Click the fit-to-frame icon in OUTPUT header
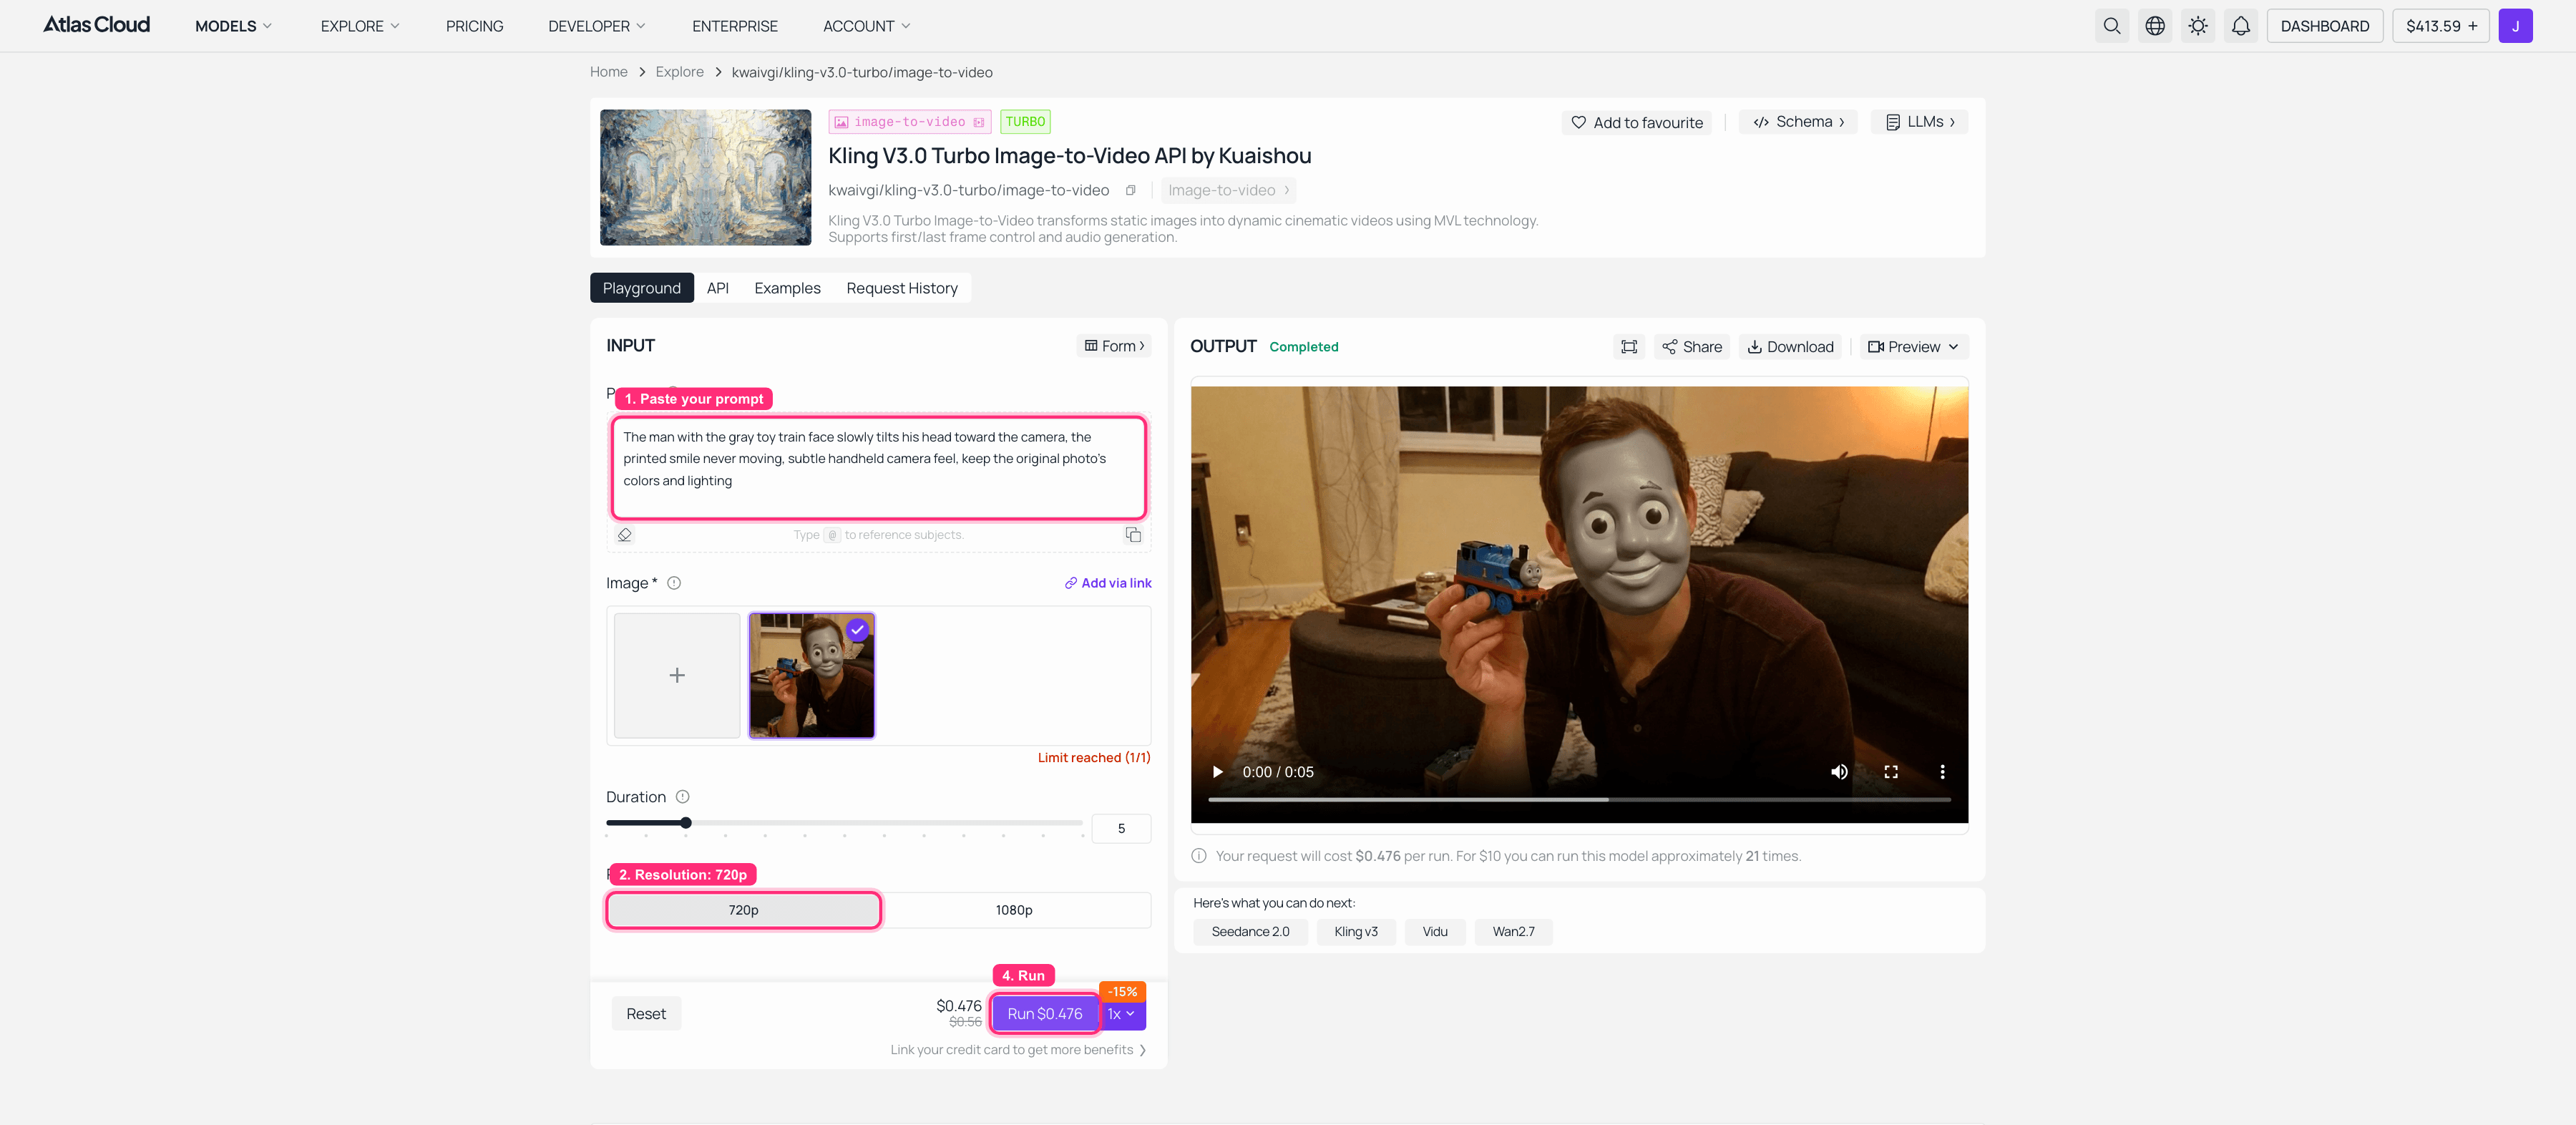This screenshot has height=1125, width=2576. pos(1629,347)
